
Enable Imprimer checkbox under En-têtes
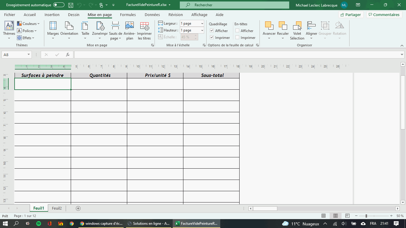[x=237, y=37]
